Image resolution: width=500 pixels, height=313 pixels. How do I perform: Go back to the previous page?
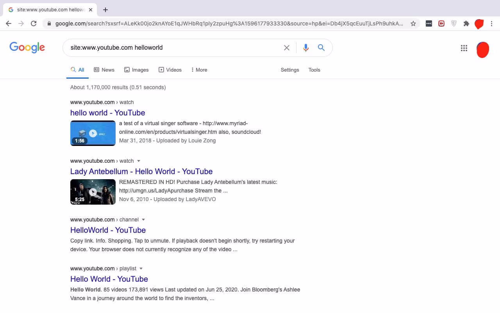[9, 23]
